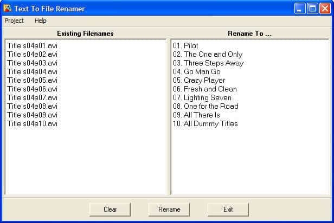Viewport: 334px width, 223px height.
Task: Click the '04. Go Man Go' entry
Action: pos(197,71)
